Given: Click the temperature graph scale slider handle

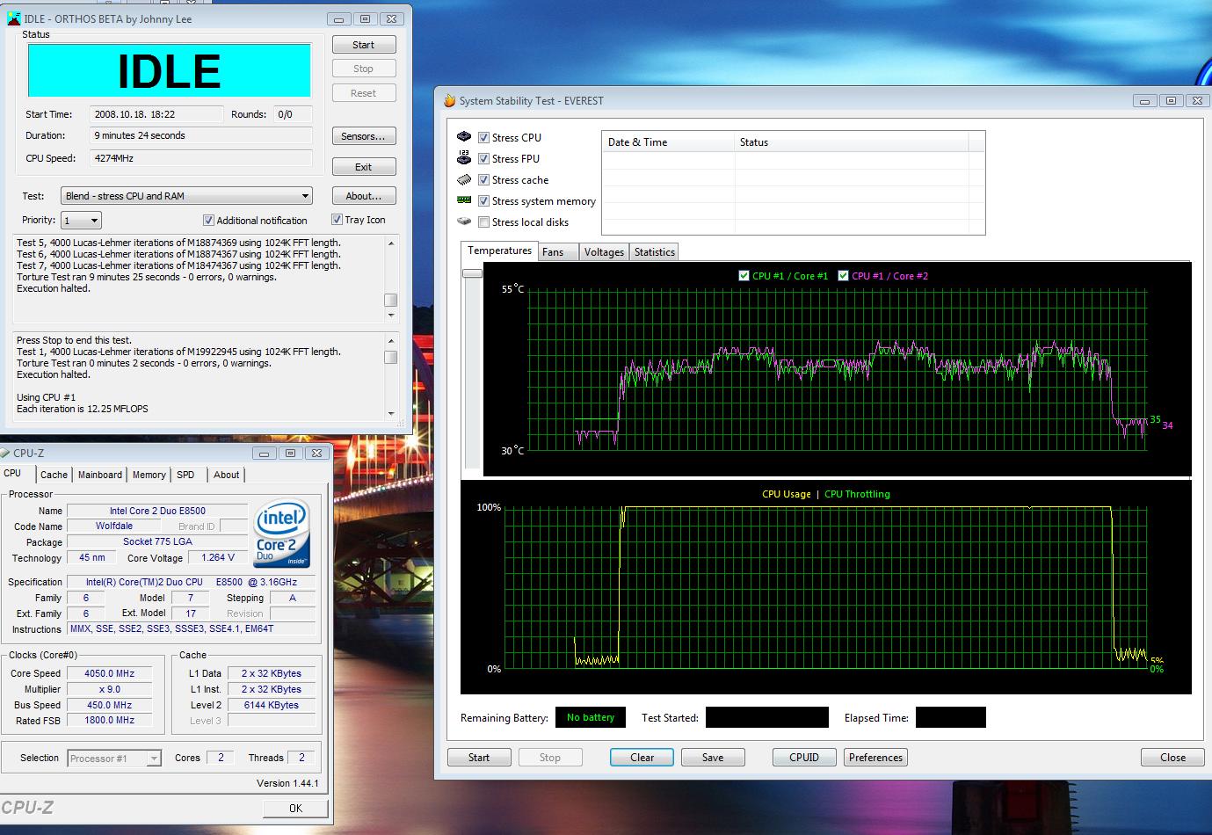Looking at the screenshot, I should 472,273.
